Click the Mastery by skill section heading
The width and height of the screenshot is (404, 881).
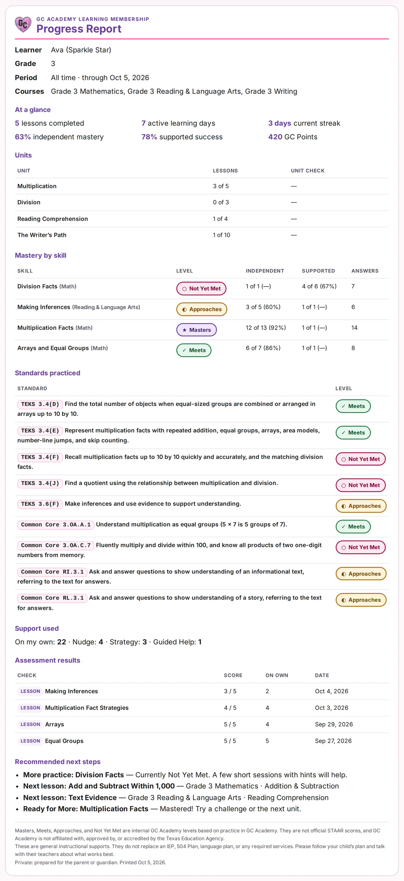tap(40, 255)
